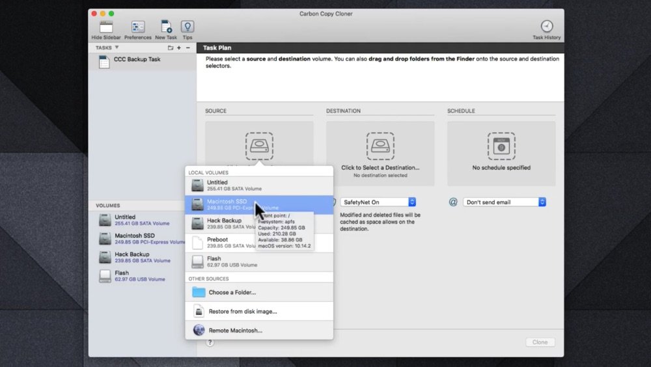Open the Don't send email dropdown
Viewport: 651px width, 367px height.
click(x=504, y=202)
